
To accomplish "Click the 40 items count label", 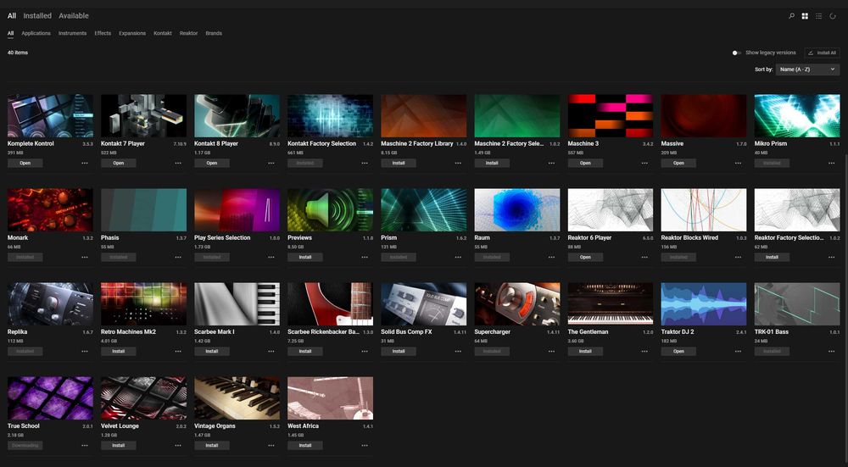I will coord(18,53).
